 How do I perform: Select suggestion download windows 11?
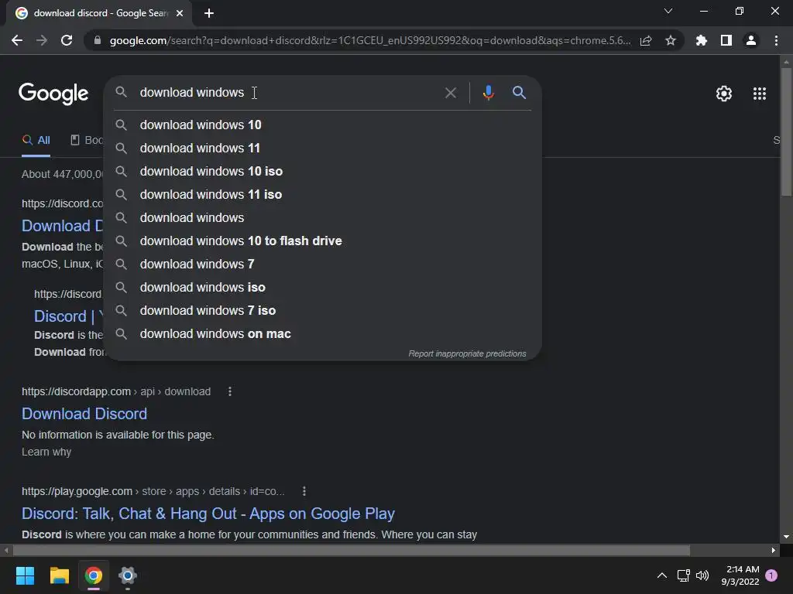click(323, 148)
